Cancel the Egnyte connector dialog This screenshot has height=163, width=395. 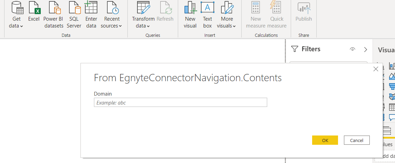(357, 140)
